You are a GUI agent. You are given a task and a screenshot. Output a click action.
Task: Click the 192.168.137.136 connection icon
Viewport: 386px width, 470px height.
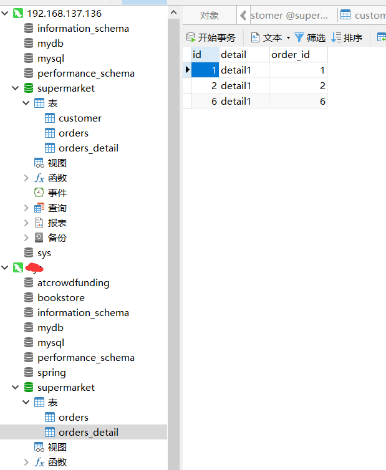coord(18,13)
